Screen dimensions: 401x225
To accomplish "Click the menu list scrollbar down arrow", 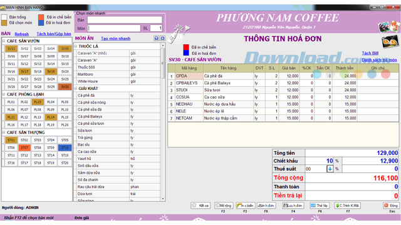I will pos(163,199).
